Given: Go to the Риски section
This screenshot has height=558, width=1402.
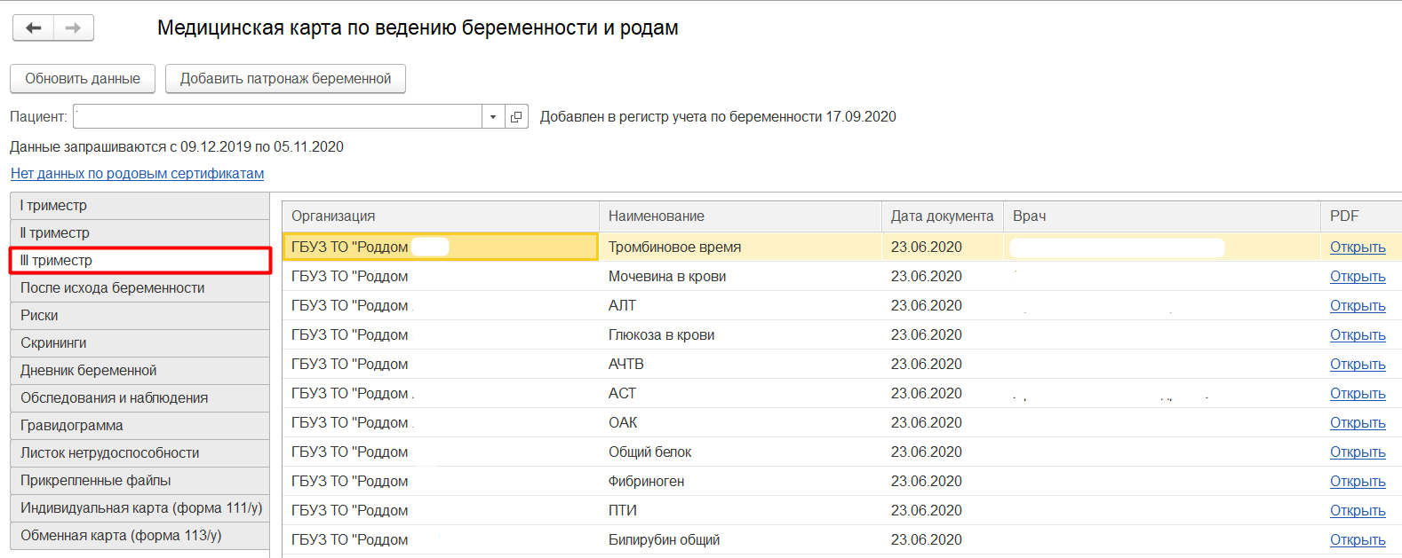Looking at the screenshot, I should [139, 316].
